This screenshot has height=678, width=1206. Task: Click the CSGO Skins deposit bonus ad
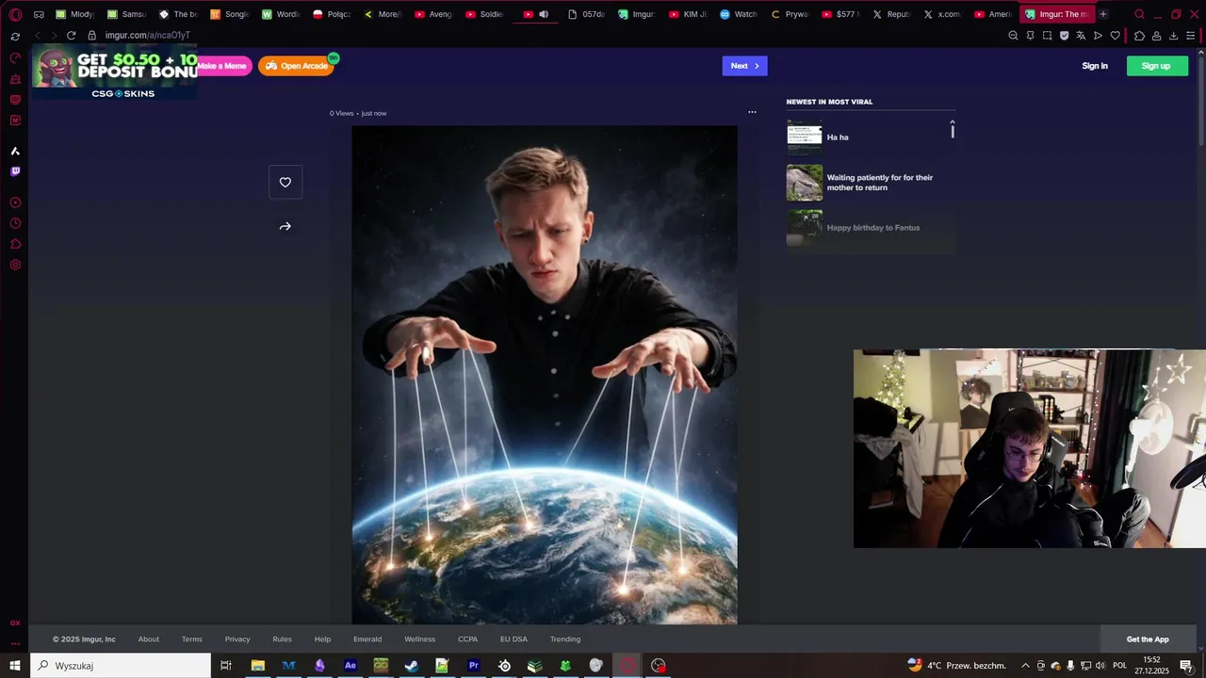(x=115, y=73)
